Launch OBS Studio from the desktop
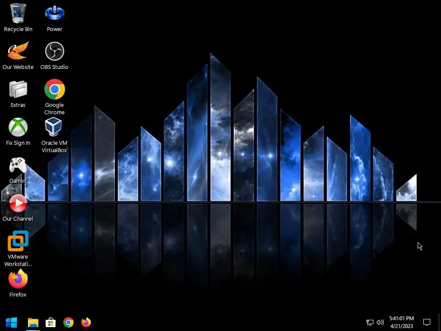The width and height of the screenshot is (441, 331). 54,56
